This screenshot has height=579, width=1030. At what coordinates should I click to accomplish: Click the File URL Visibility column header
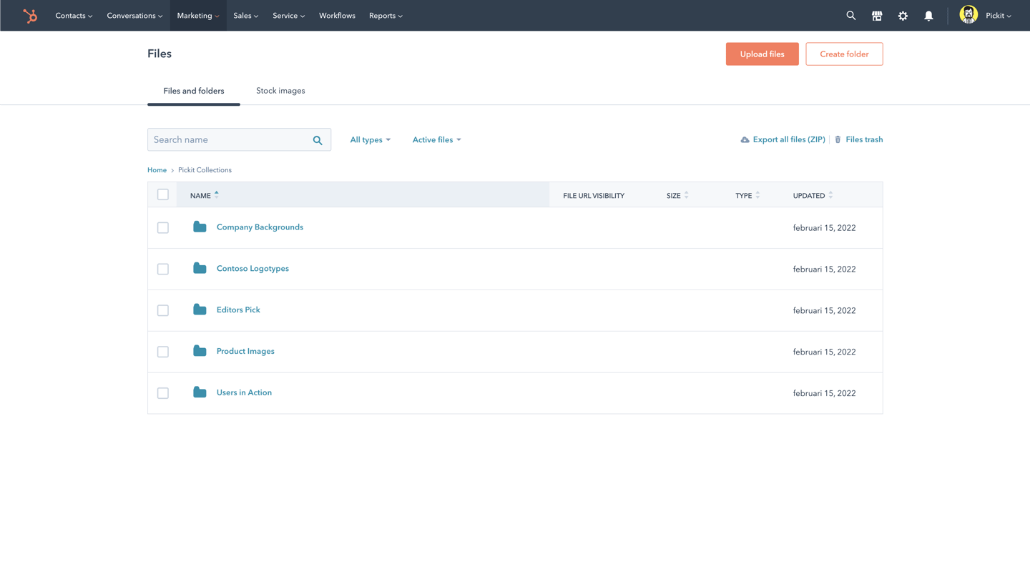[594, 196]
